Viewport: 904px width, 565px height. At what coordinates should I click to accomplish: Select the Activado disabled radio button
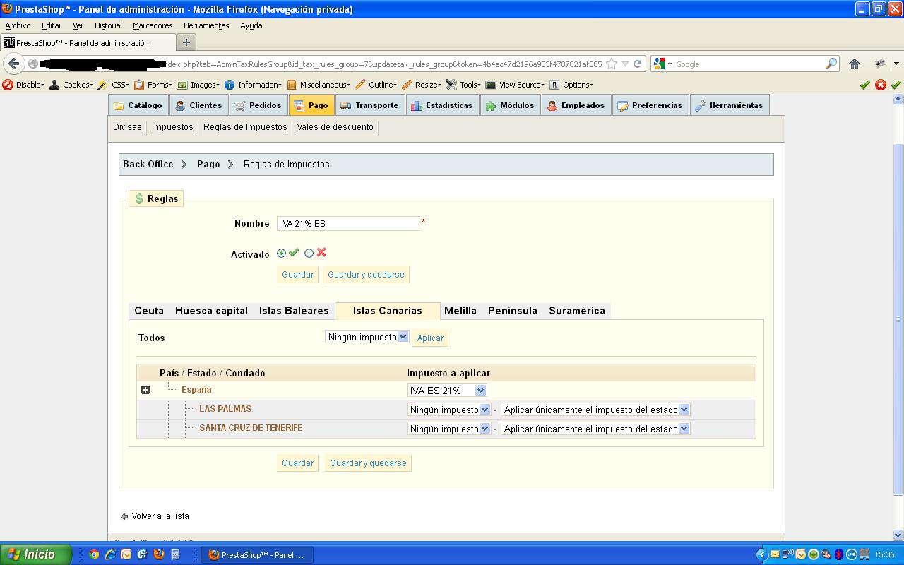click(309, 254)
